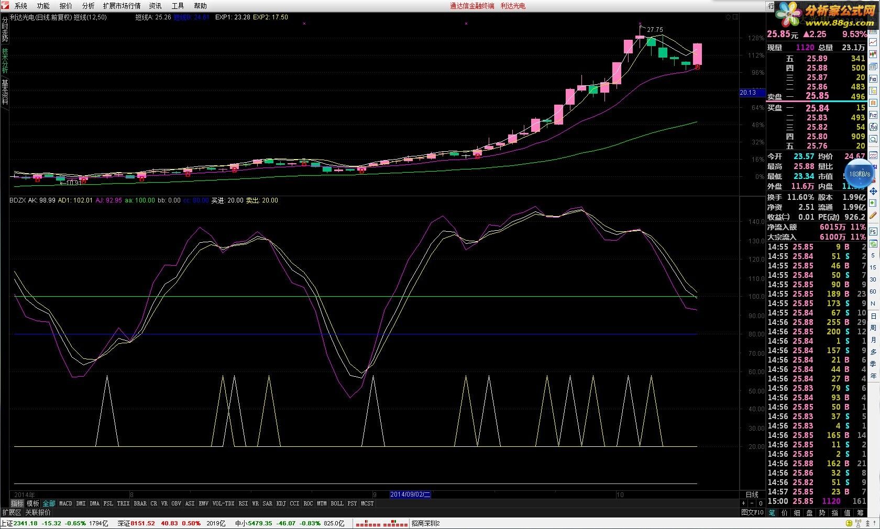Switch to the 基本资料 side tab

5,92
